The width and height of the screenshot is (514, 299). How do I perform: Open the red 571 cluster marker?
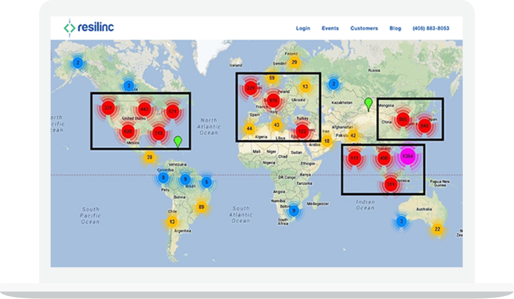173,112
